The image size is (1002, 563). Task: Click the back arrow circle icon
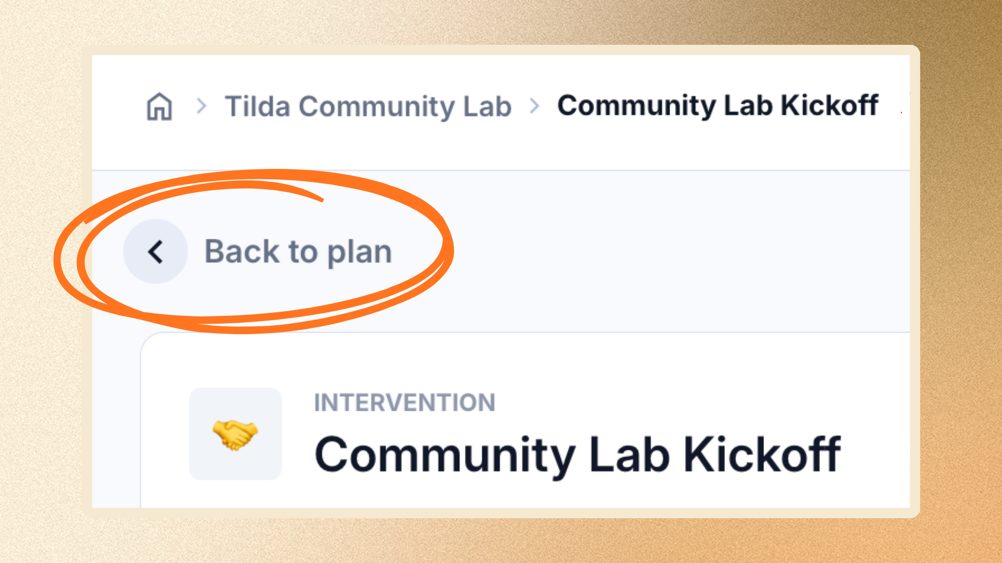pos(156,251)
